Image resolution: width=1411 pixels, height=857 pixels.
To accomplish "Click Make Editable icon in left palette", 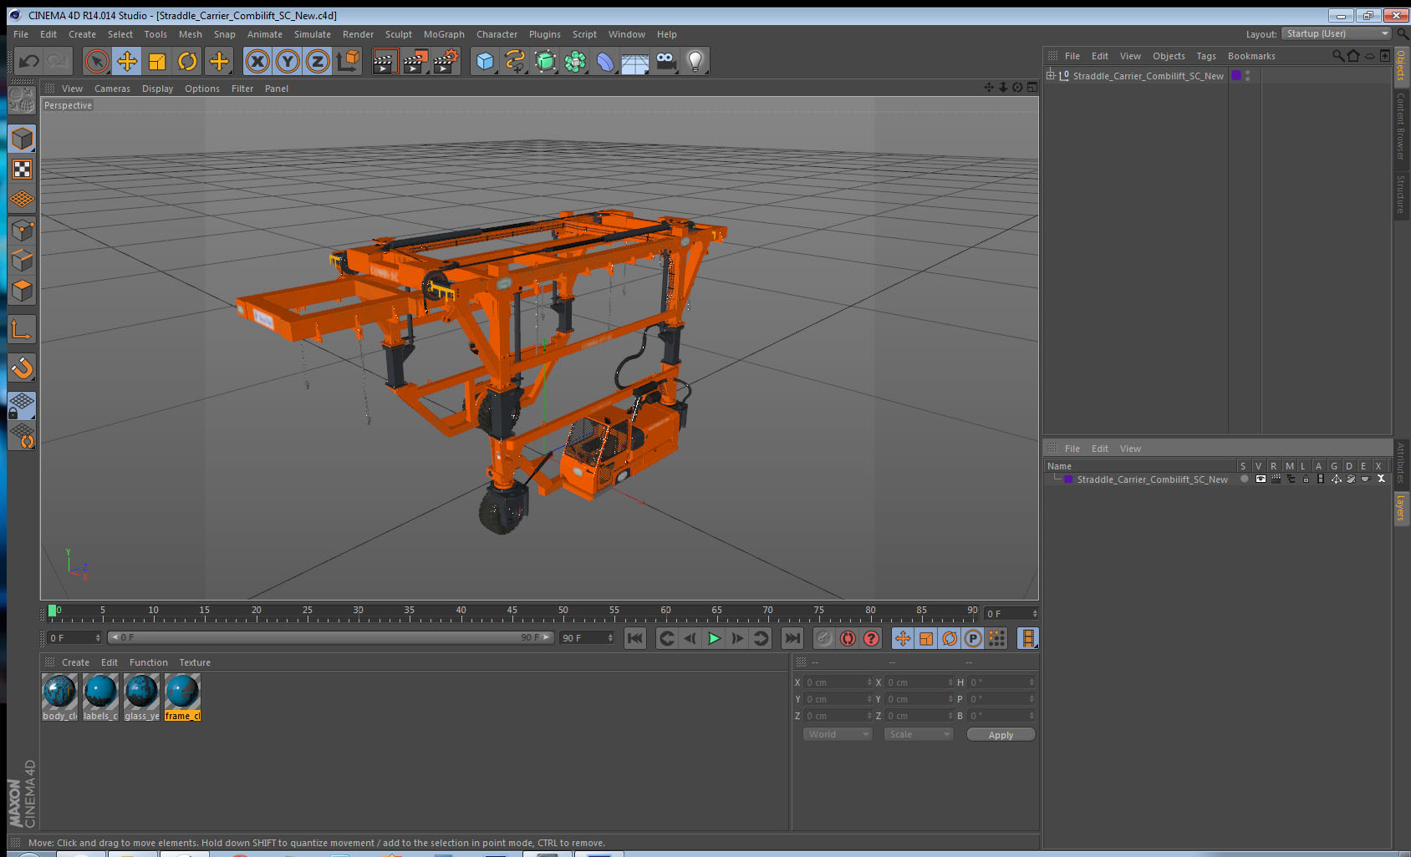I will [x=22, y=100].
